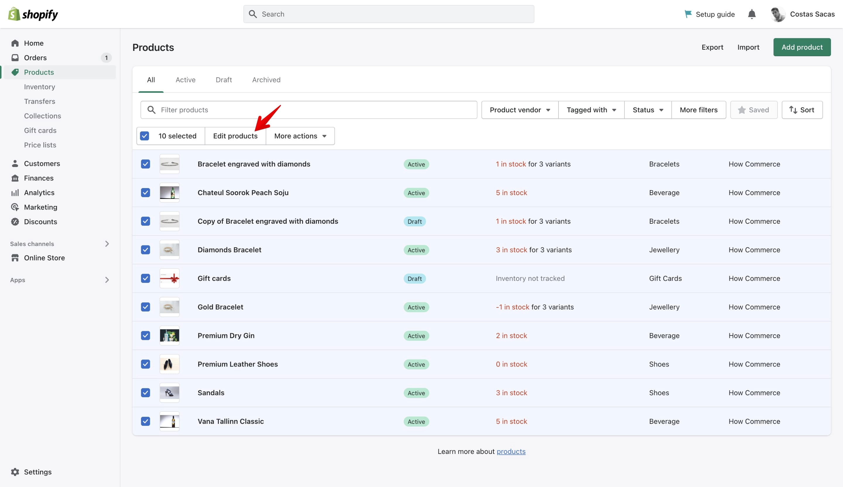Open Product vendor filter dropdown
The height and width of the screenshot is (487, 843).
click(x=520, y=110)
